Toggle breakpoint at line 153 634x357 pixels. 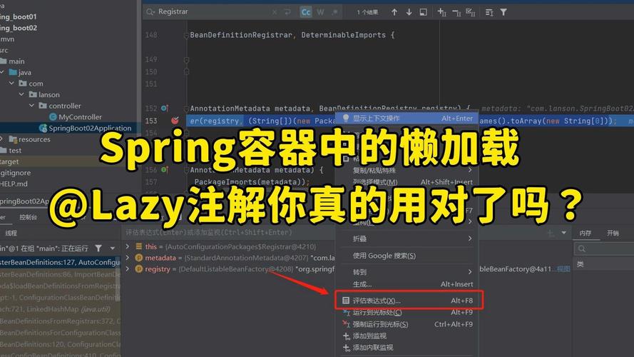[175, 120]
